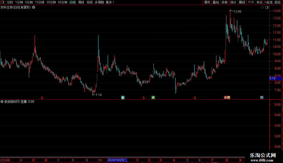The image size is (283, 163).
Task: Switch to 分时 intraday view
Action: 10,2
